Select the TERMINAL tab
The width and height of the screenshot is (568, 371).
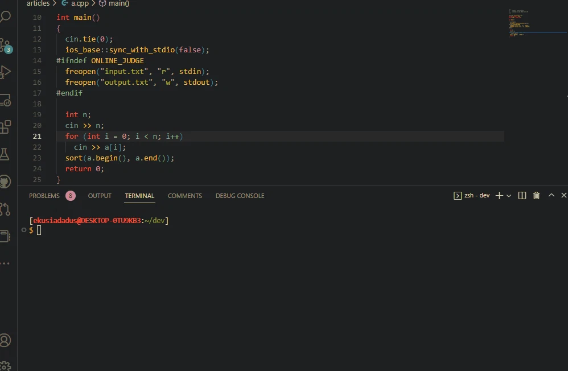pos(139,196)
